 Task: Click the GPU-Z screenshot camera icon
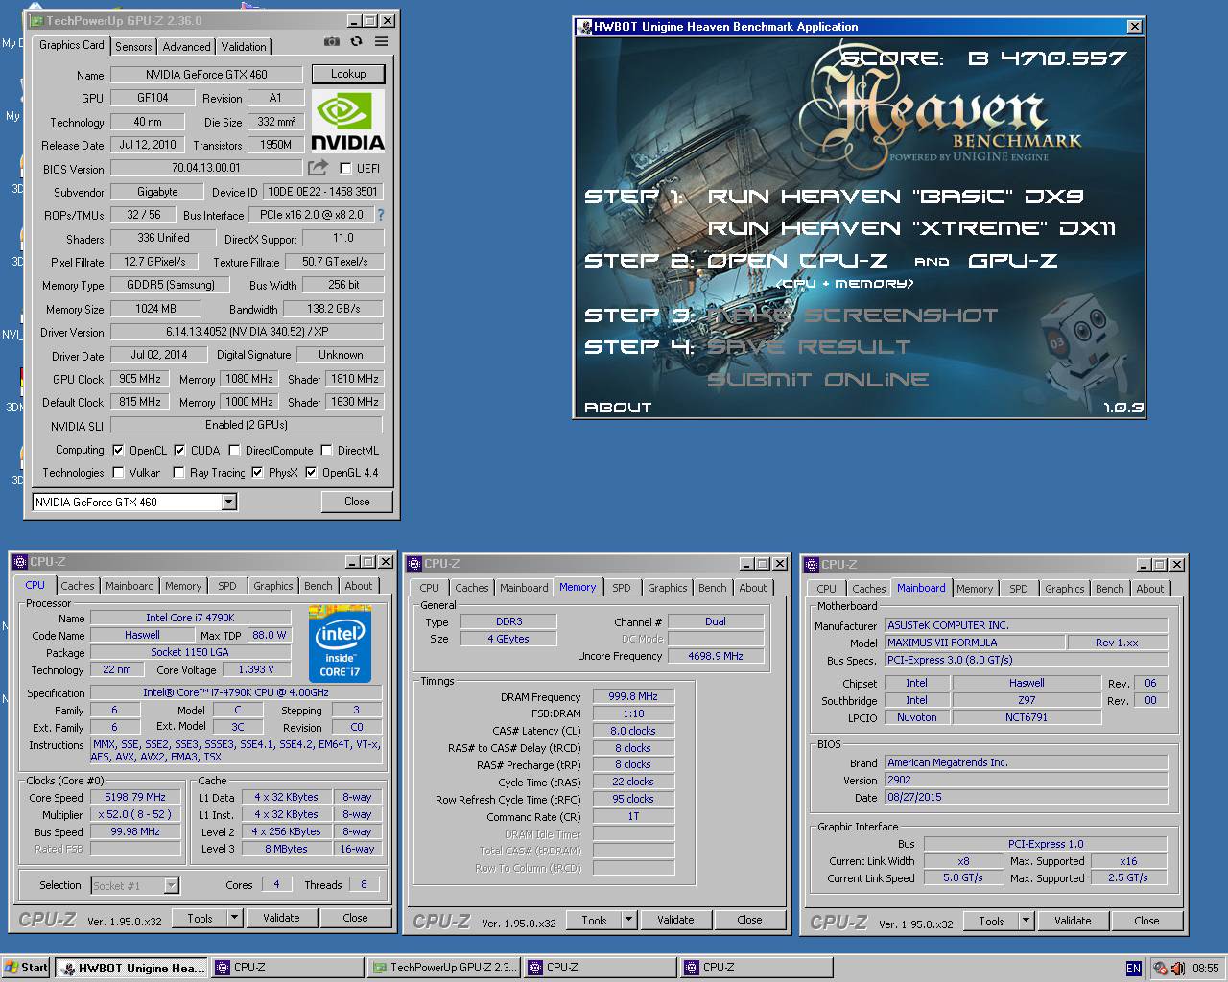pos(331,42)
